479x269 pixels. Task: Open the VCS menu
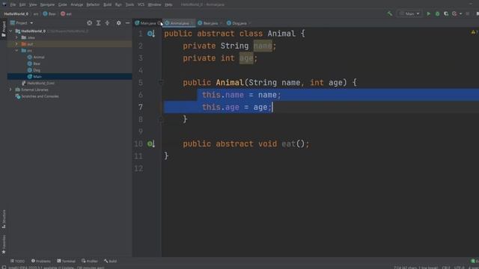pyautogui.click(x=141, y=4)
